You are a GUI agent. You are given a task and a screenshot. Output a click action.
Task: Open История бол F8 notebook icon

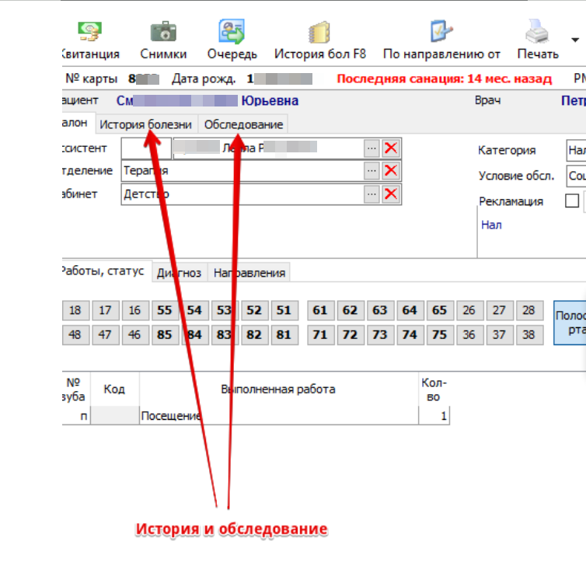[x=320, y=32]
